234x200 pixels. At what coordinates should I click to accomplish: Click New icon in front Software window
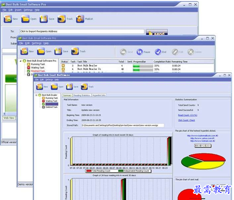coord(39,87)
